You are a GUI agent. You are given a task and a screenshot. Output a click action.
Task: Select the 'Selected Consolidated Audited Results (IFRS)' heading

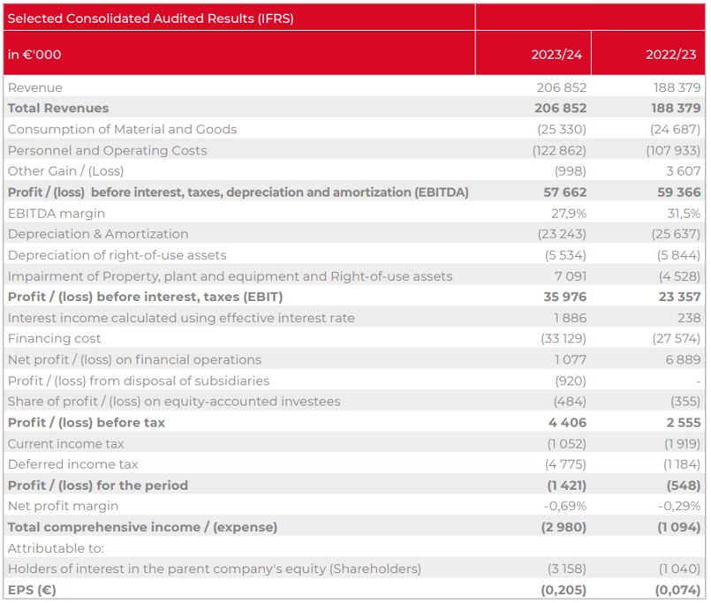(x=150, y=19)
